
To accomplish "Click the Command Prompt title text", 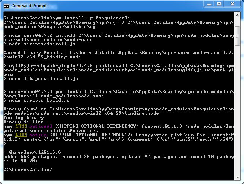I will [29, 6].
